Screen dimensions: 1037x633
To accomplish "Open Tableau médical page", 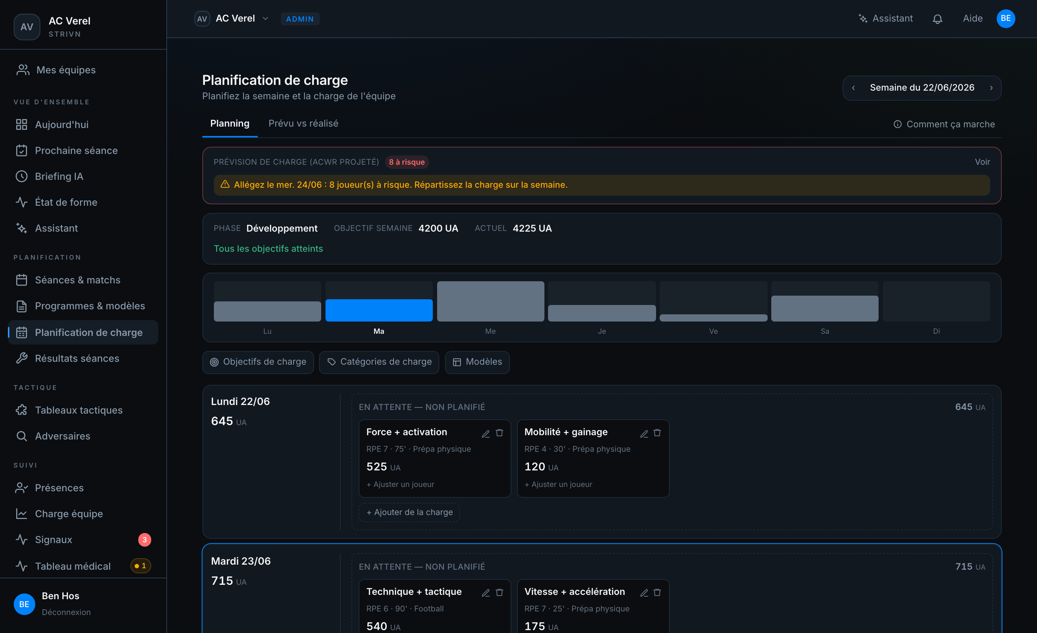I will (x=83, y=566).
